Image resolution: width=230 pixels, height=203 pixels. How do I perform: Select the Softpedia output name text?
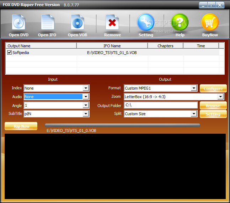(x=21, y=53)
